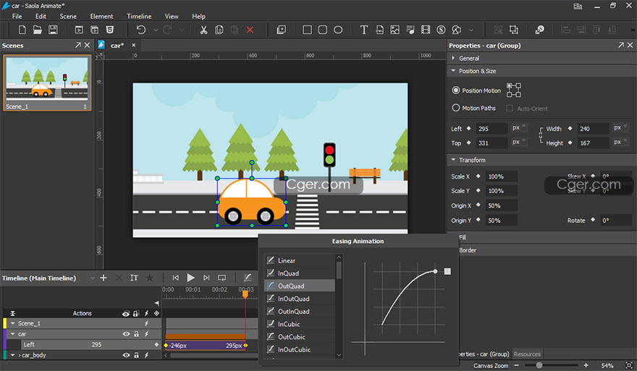Toggle lock on the car layer
This screenshot has height=371, width=637.
coord(137,334)
